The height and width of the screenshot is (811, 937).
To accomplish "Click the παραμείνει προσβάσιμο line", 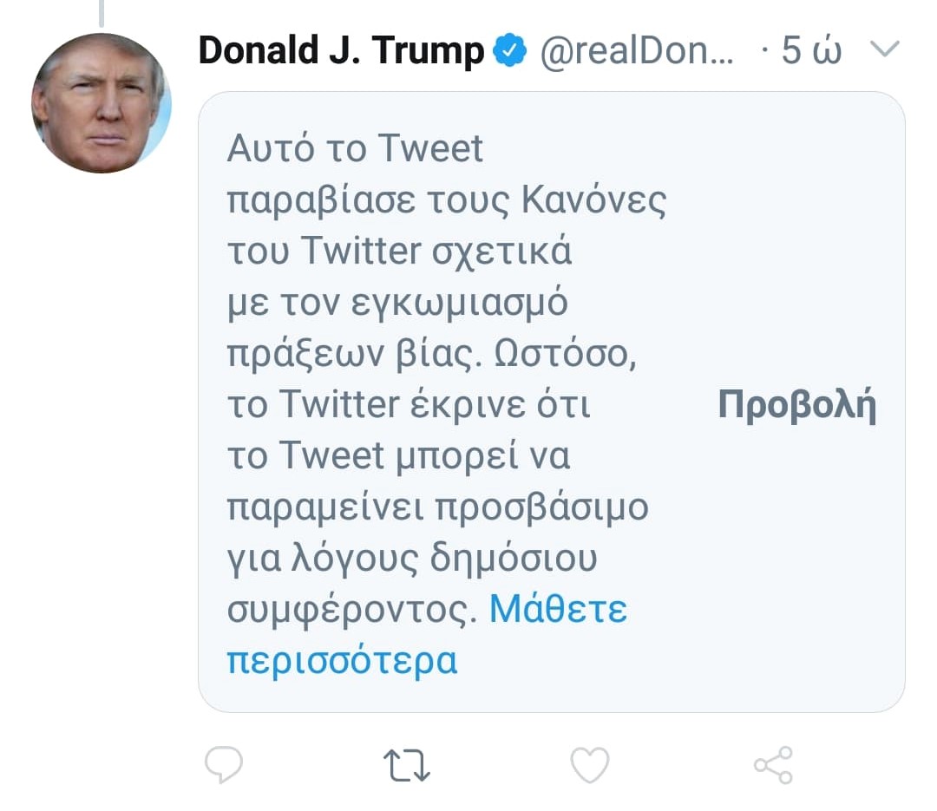I will point(437,507).
